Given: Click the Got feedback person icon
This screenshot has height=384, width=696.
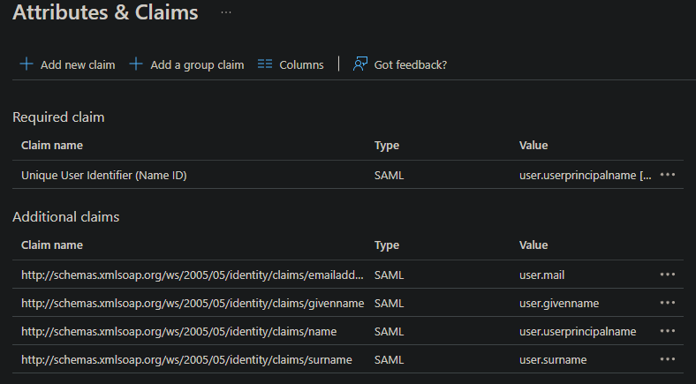Looking at the screenshot, I should 359,64.
